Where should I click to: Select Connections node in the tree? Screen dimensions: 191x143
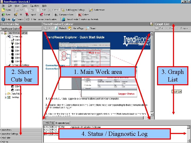(x=17, y=37)
